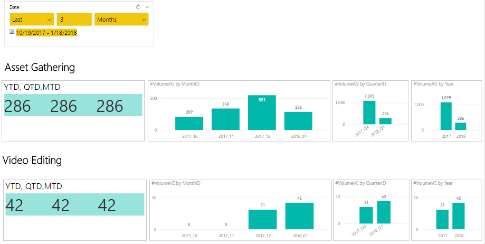The height and width of the screenshot is (244, 485).
Task: Click the 209 data label in #VolumeAG by MonthID
Action: tap(189, 112)
